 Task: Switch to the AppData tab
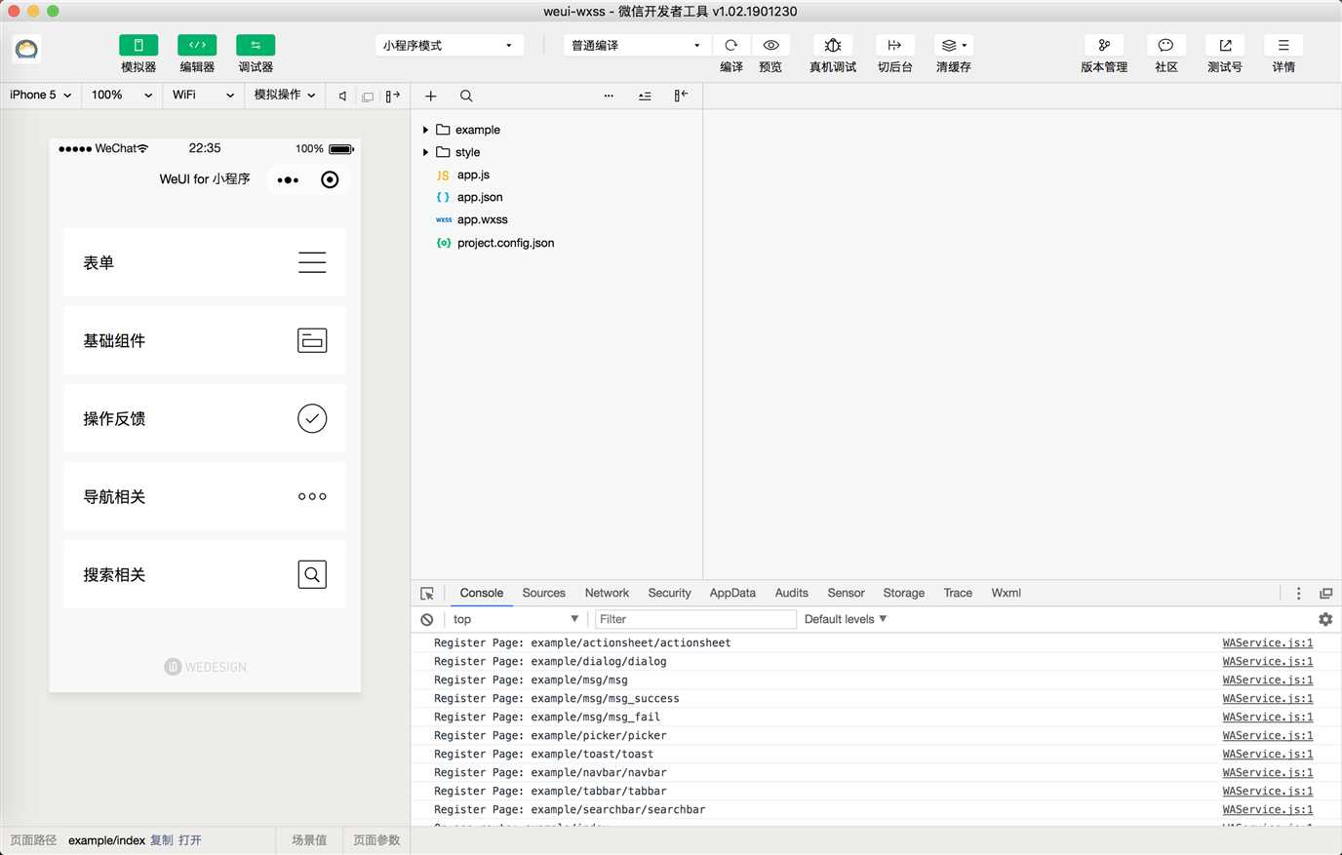tap(732, 593)
